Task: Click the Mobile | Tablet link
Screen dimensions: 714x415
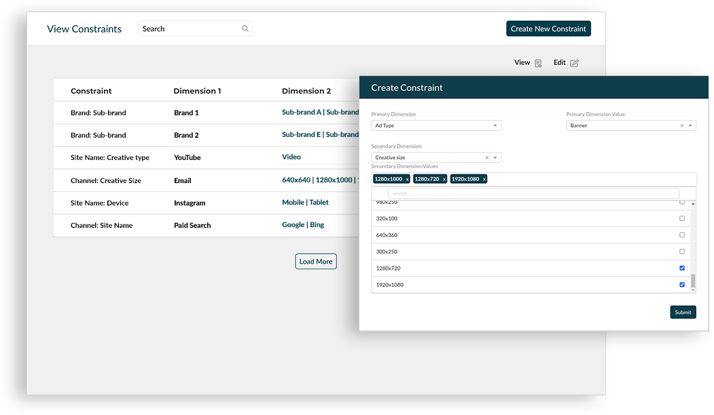Action: point(305,202)
